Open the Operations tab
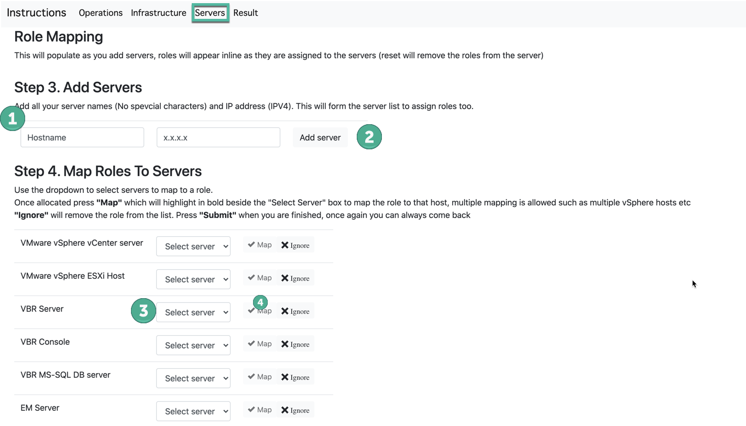 click(101, 13)
